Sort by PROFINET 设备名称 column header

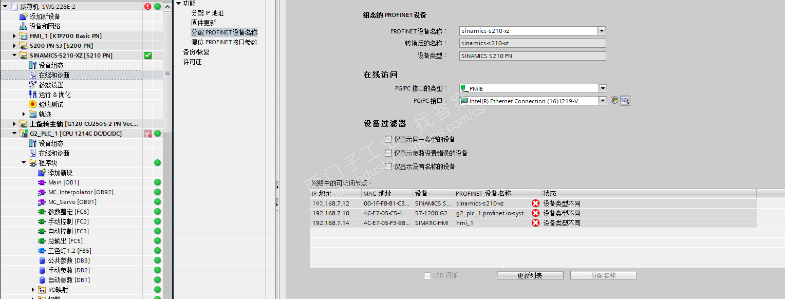[492, 194]
